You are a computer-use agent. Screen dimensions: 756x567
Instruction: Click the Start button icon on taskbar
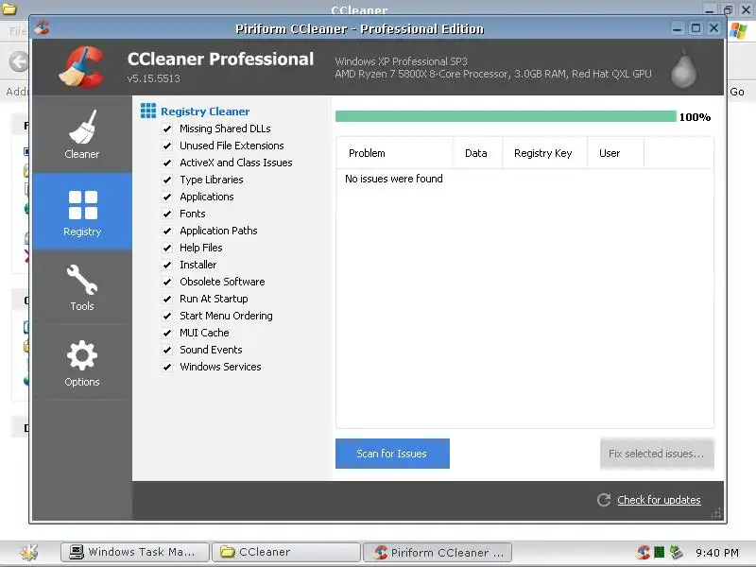point(29,552)
